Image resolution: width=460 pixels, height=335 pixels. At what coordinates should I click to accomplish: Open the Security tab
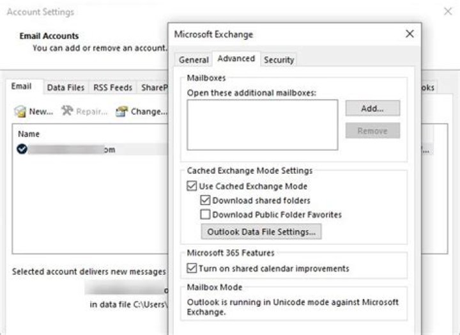(x=279, y=60)
